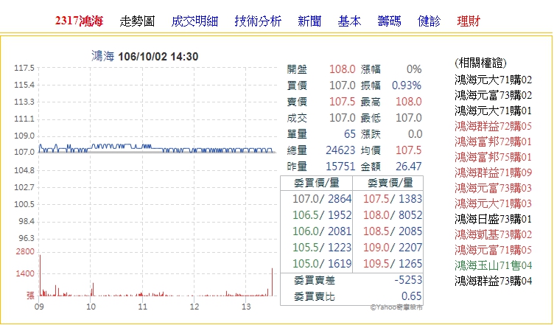Click the chart title 鴻海 106/10/02 14:30
The width and height of the screenshot is (554, 325).
(145, 56)
